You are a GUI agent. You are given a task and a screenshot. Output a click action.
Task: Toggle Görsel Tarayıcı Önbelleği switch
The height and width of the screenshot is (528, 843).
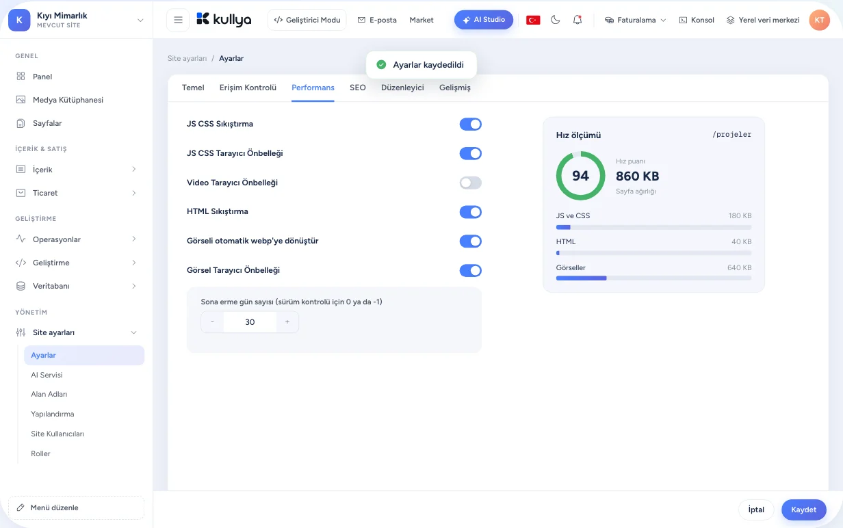tap(471, 270)
